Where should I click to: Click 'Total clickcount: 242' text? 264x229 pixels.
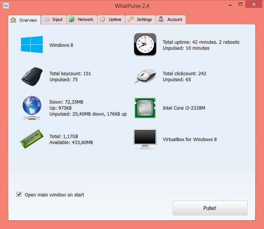(x=184, y=73)
